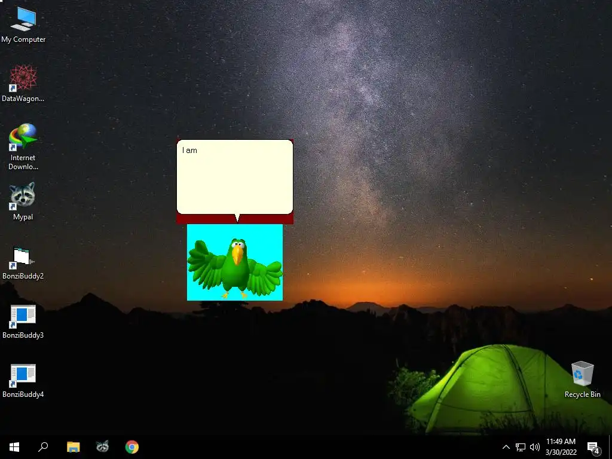The width and height of the screenshot is (612, 459).
Task: Select the Internet Download Manager shortcut
Action: (x=23, y=147)
